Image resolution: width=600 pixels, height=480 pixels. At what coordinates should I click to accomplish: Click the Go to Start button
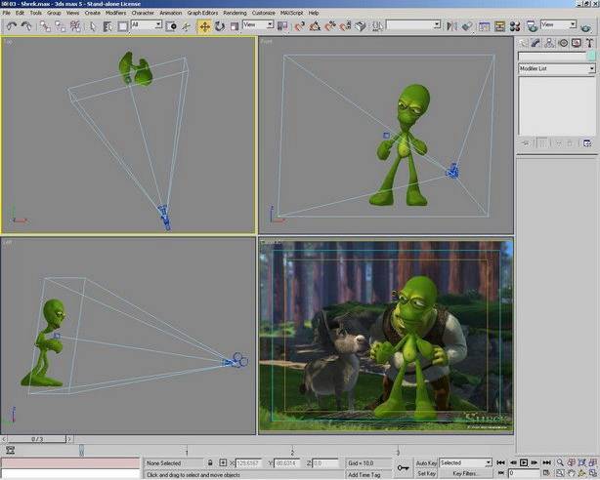click(500, 462)
